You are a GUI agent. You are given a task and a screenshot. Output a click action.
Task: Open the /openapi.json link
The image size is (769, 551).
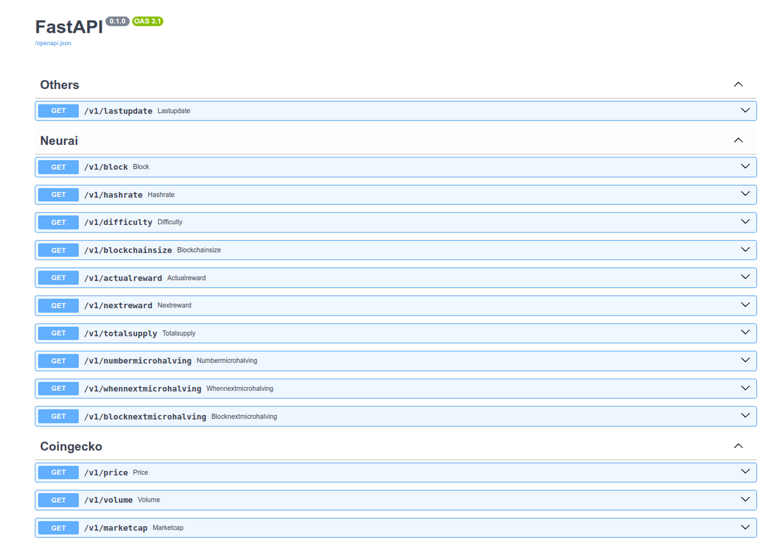pyautogui.click(x=53, y=44)
